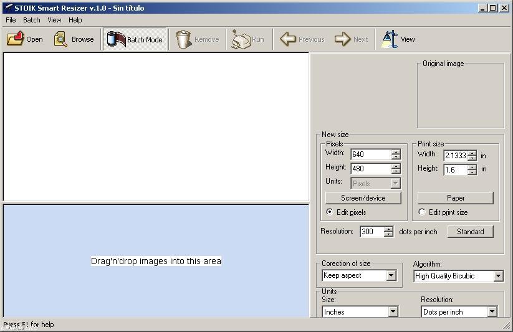Click the print Height field showing 1.6
Screen dimensions: 513x332
(x=456, y=170)
